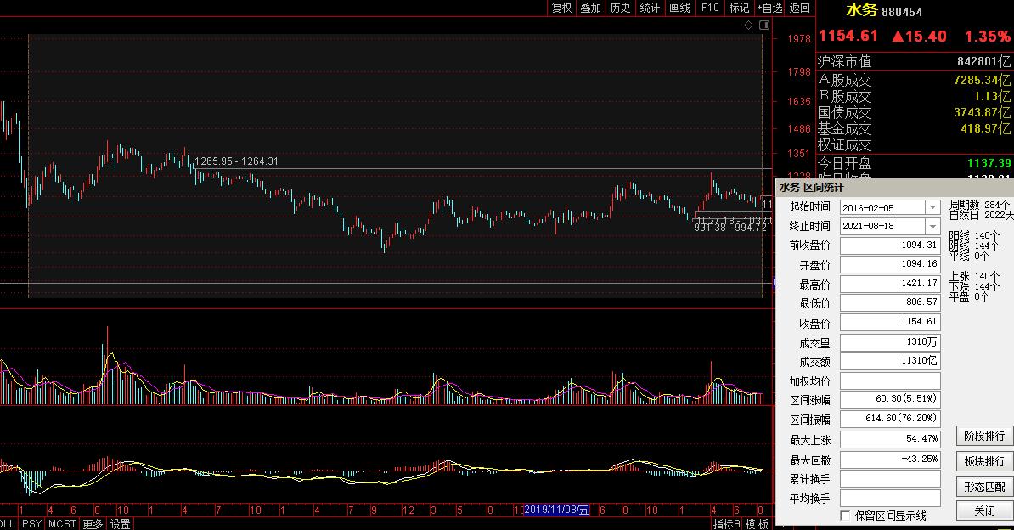Viewport: 1014px width, 530px height.
Task: Open the 复权 adjustment toolbar item
Action: point(561,8)
